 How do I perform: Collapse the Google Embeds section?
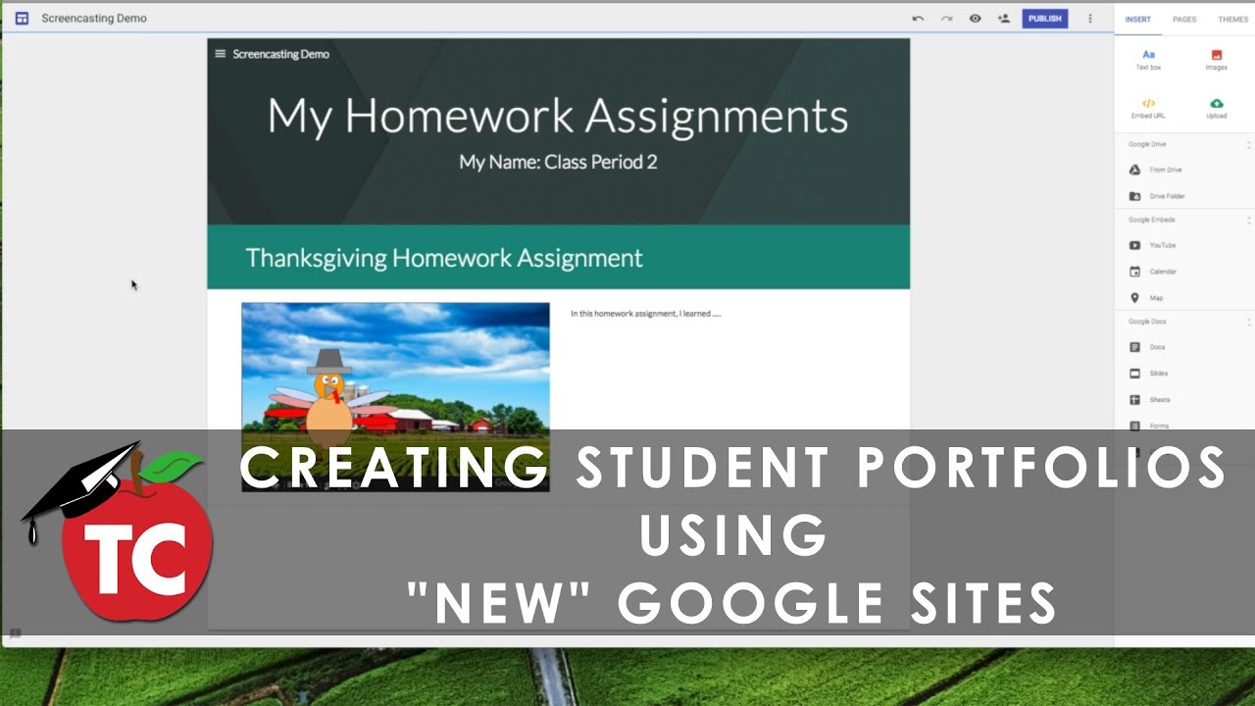tap(1248, 220)
